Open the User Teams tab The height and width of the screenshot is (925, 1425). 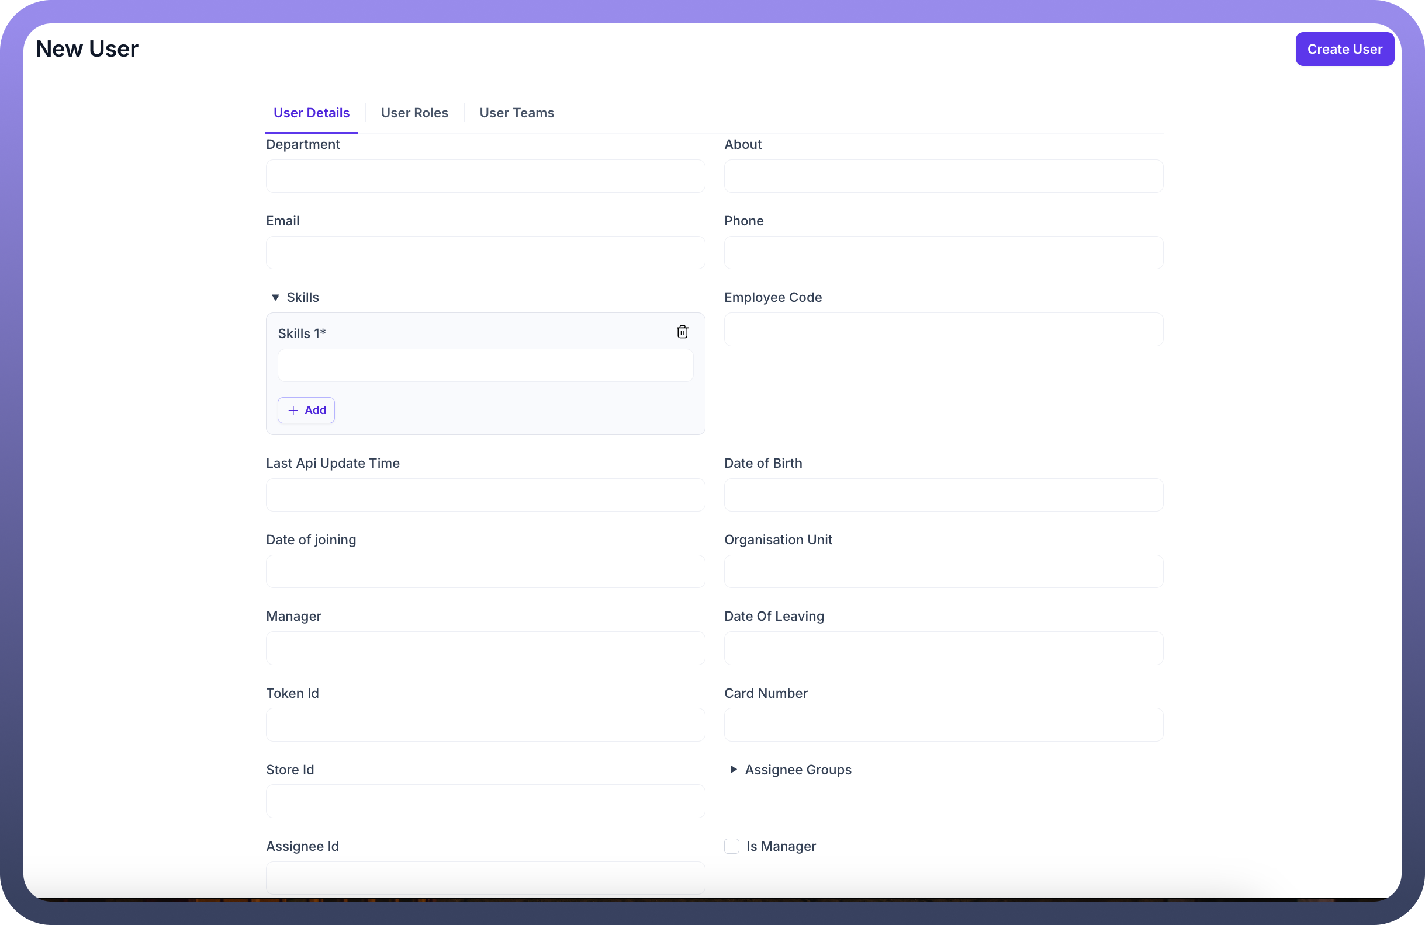point(516,113)
